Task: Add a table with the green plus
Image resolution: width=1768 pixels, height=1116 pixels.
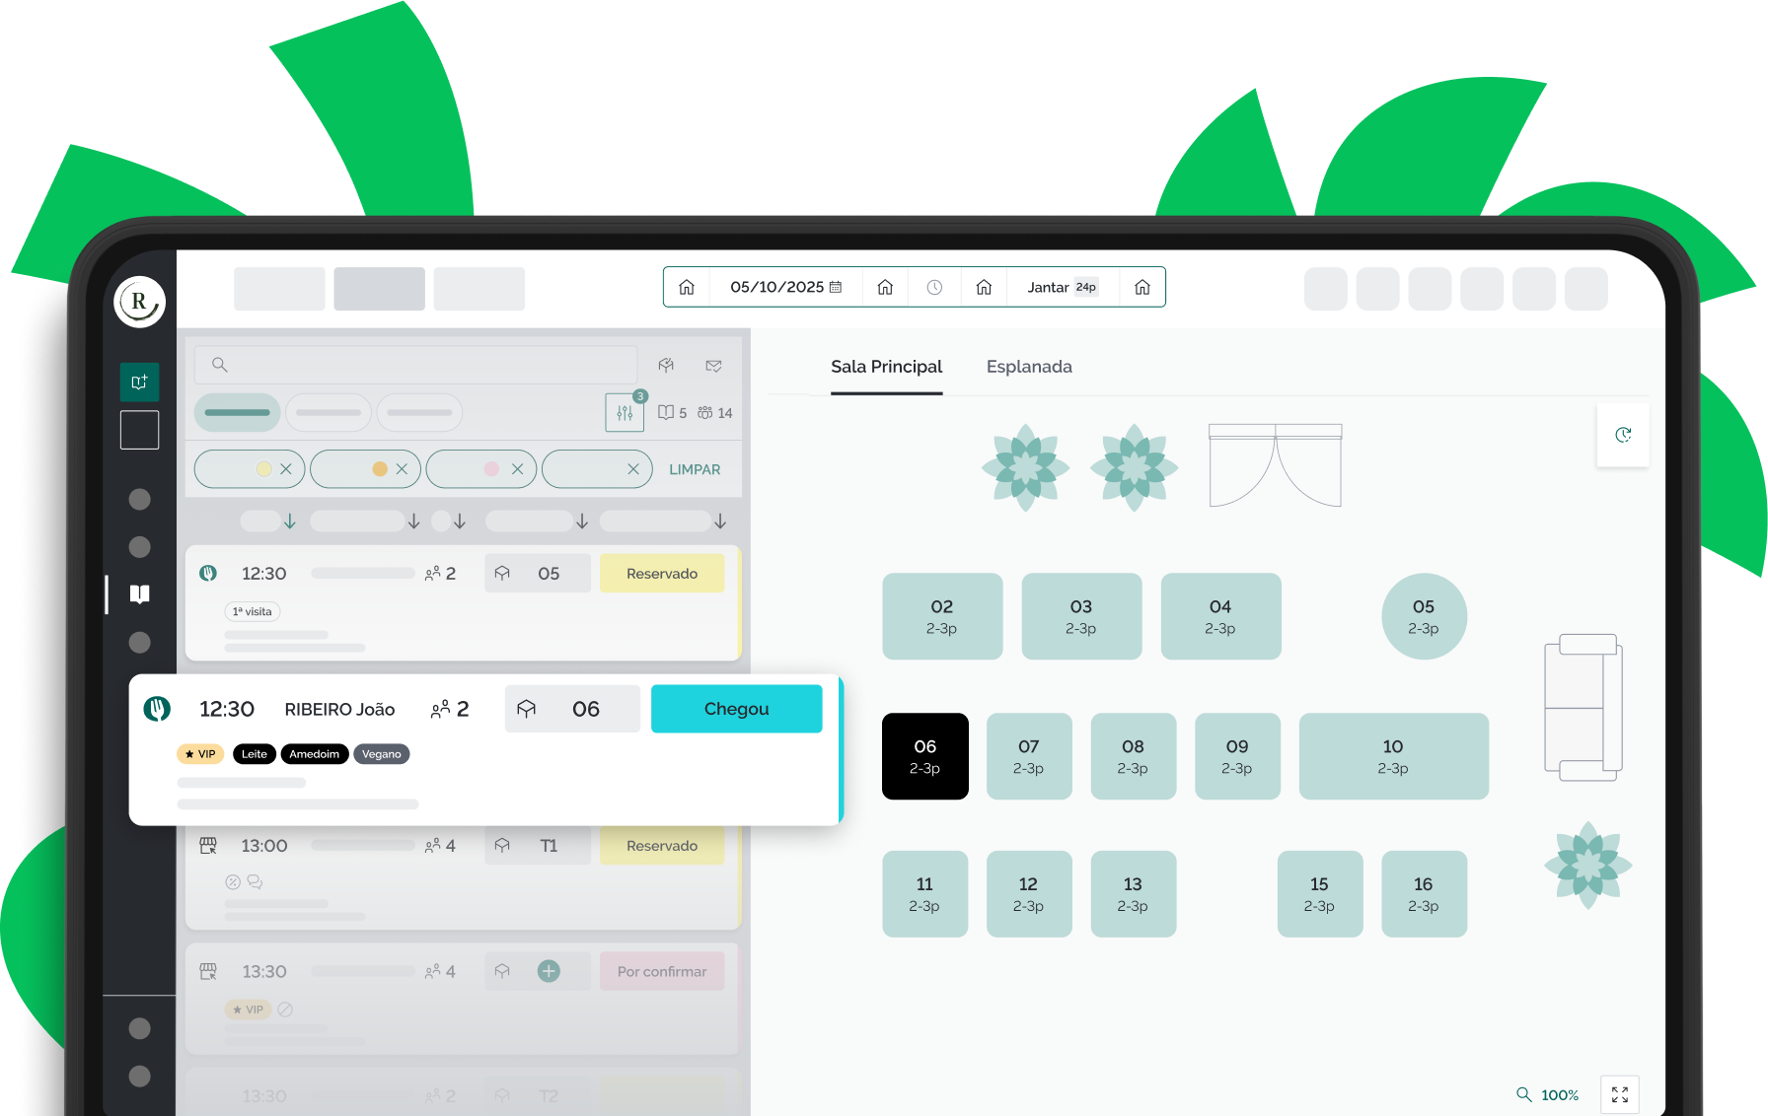Action: click(549, 971)
